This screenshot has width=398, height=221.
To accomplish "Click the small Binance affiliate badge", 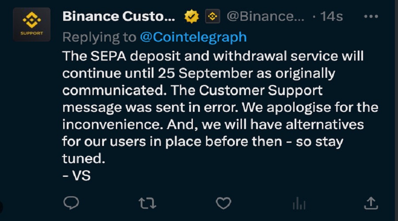I will point(212,16).
